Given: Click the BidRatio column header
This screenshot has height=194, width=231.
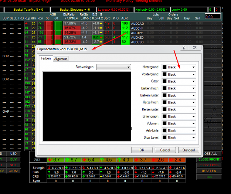Looking at the screenshot, I should click(x=69, y=14).
